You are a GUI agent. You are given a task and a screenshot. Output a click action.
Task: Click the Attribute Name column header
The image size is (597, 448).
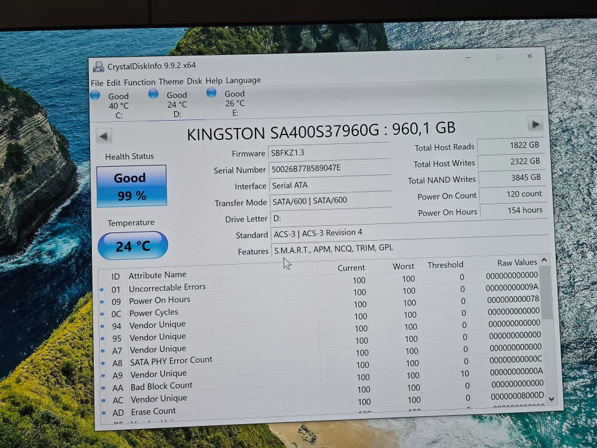point(157,275)
